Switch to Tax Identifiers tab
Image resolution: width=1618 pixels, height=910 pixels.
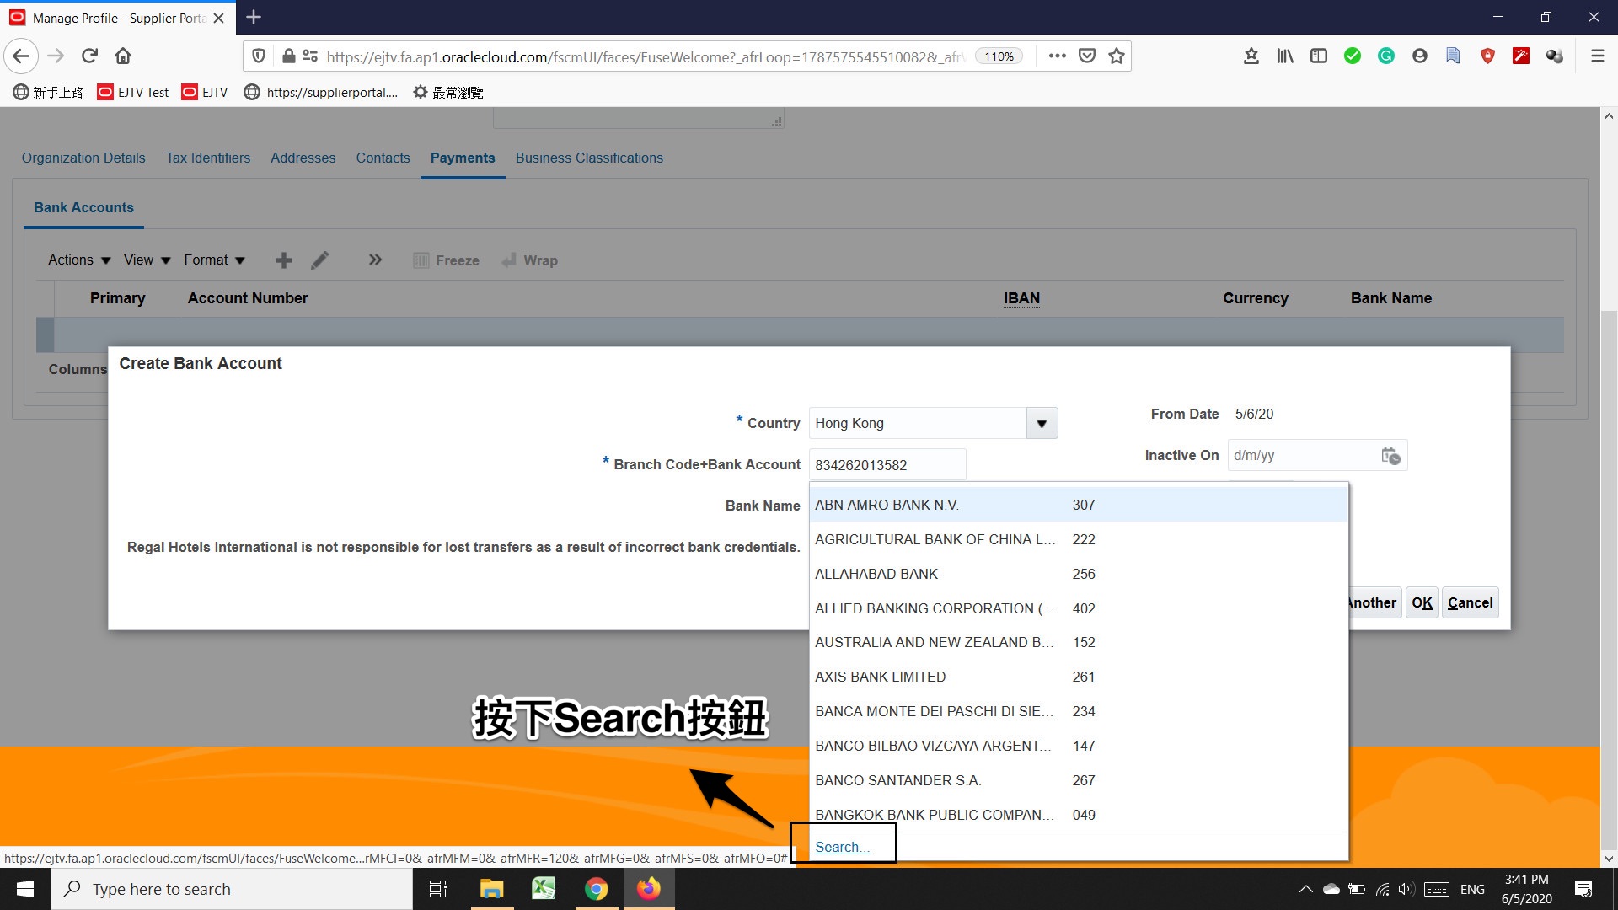point(208,158)
